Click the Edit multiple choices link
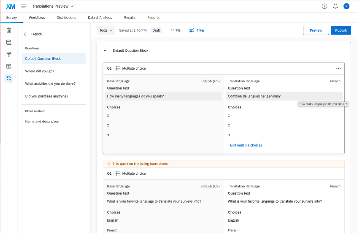 click(246, 145)
